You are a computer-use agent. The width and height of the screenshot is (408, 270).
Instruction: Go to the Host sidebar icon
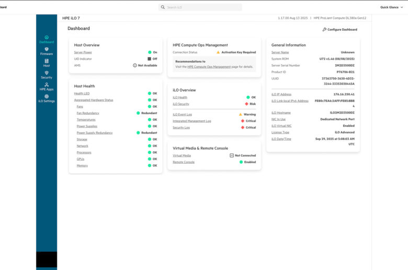pos(47,61)
